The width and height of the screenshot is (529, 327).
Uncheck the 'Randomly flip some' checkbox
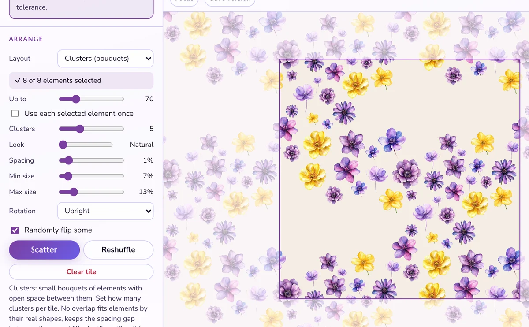(x=15, y=230)
